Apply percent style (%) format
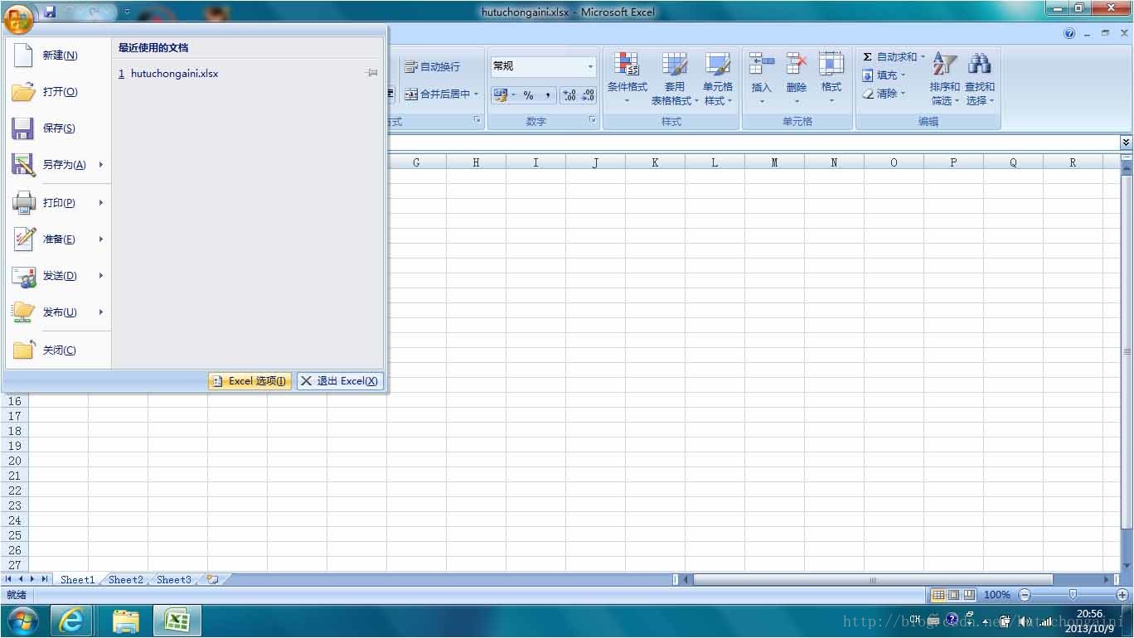The image size is (1134, 638). pos(528,95)
